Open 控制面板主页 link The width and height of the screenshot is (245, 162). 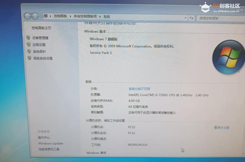[x=41, y=28]
